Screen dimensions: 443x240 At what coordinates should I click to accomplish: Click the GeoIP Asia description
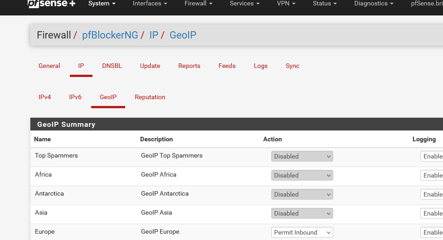(156, 213)
